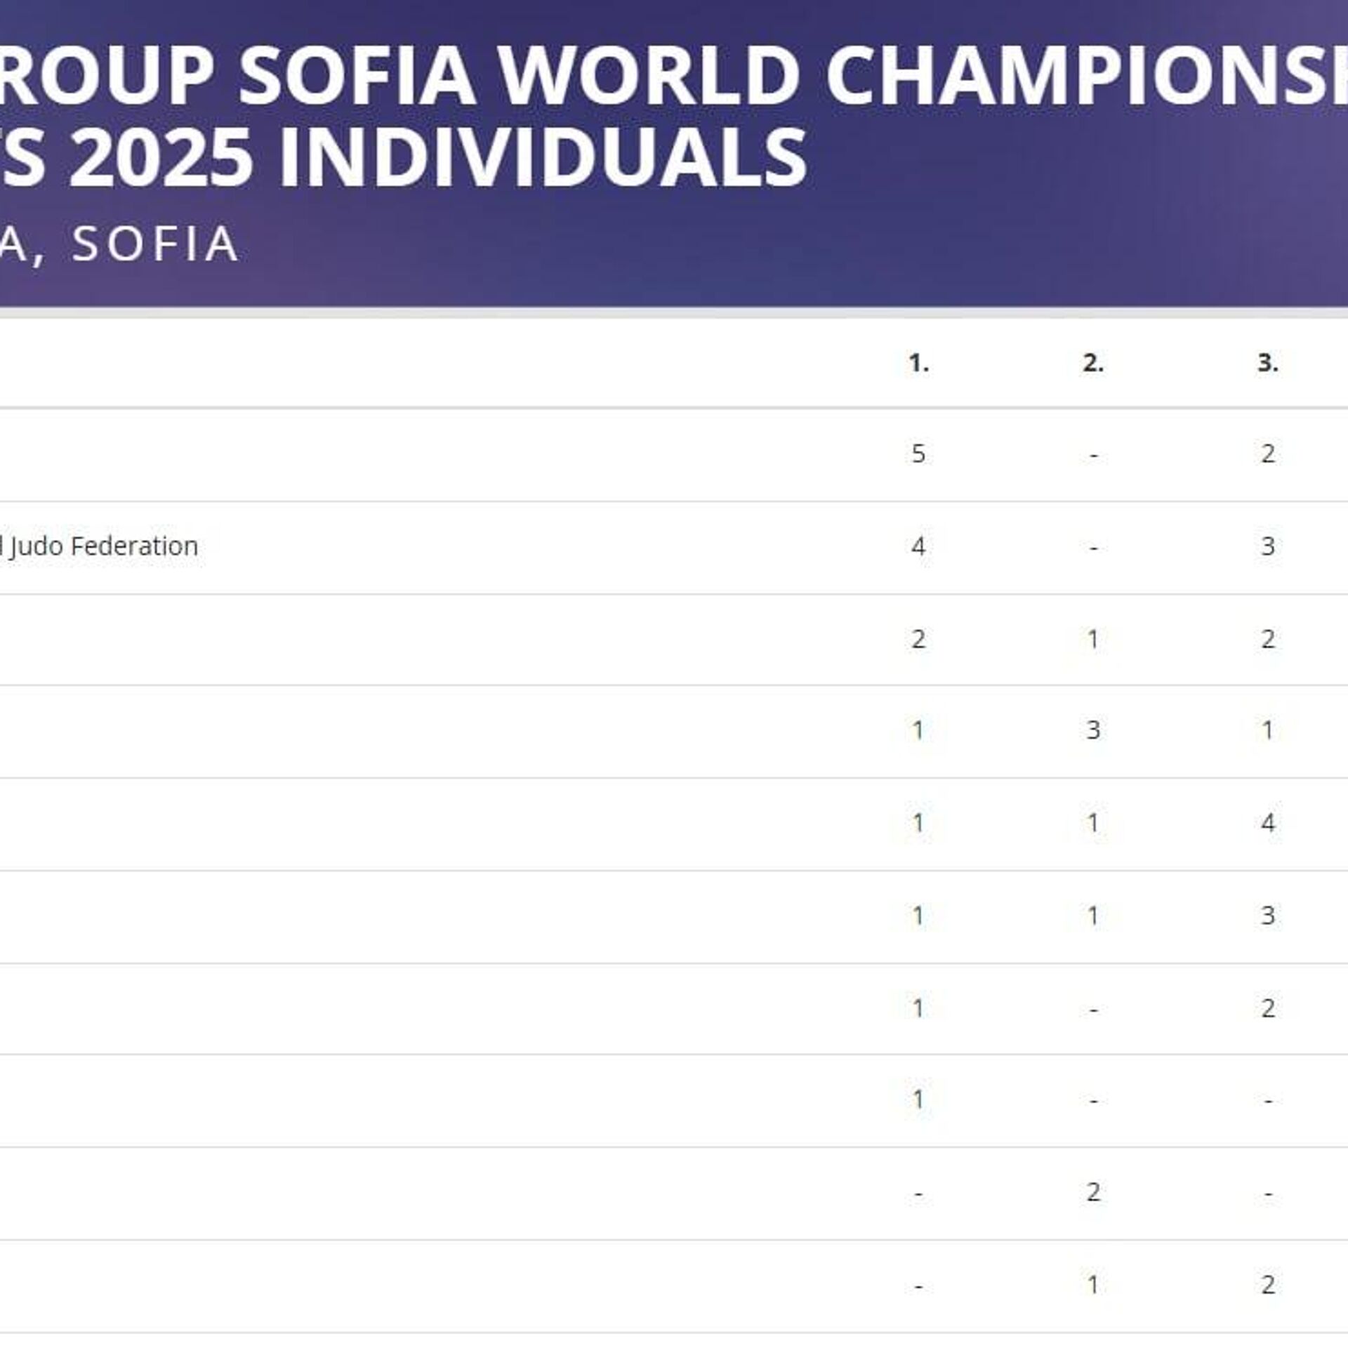This screenshot has width=1348, height=1346.
Task: Click the "SOFIA" location subtitle
Action: coord(154,244)
